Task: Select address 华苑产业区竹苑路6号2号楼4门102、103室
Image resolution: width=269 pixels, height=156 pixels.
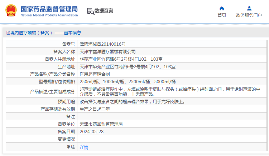Action: tap(121, 59)
